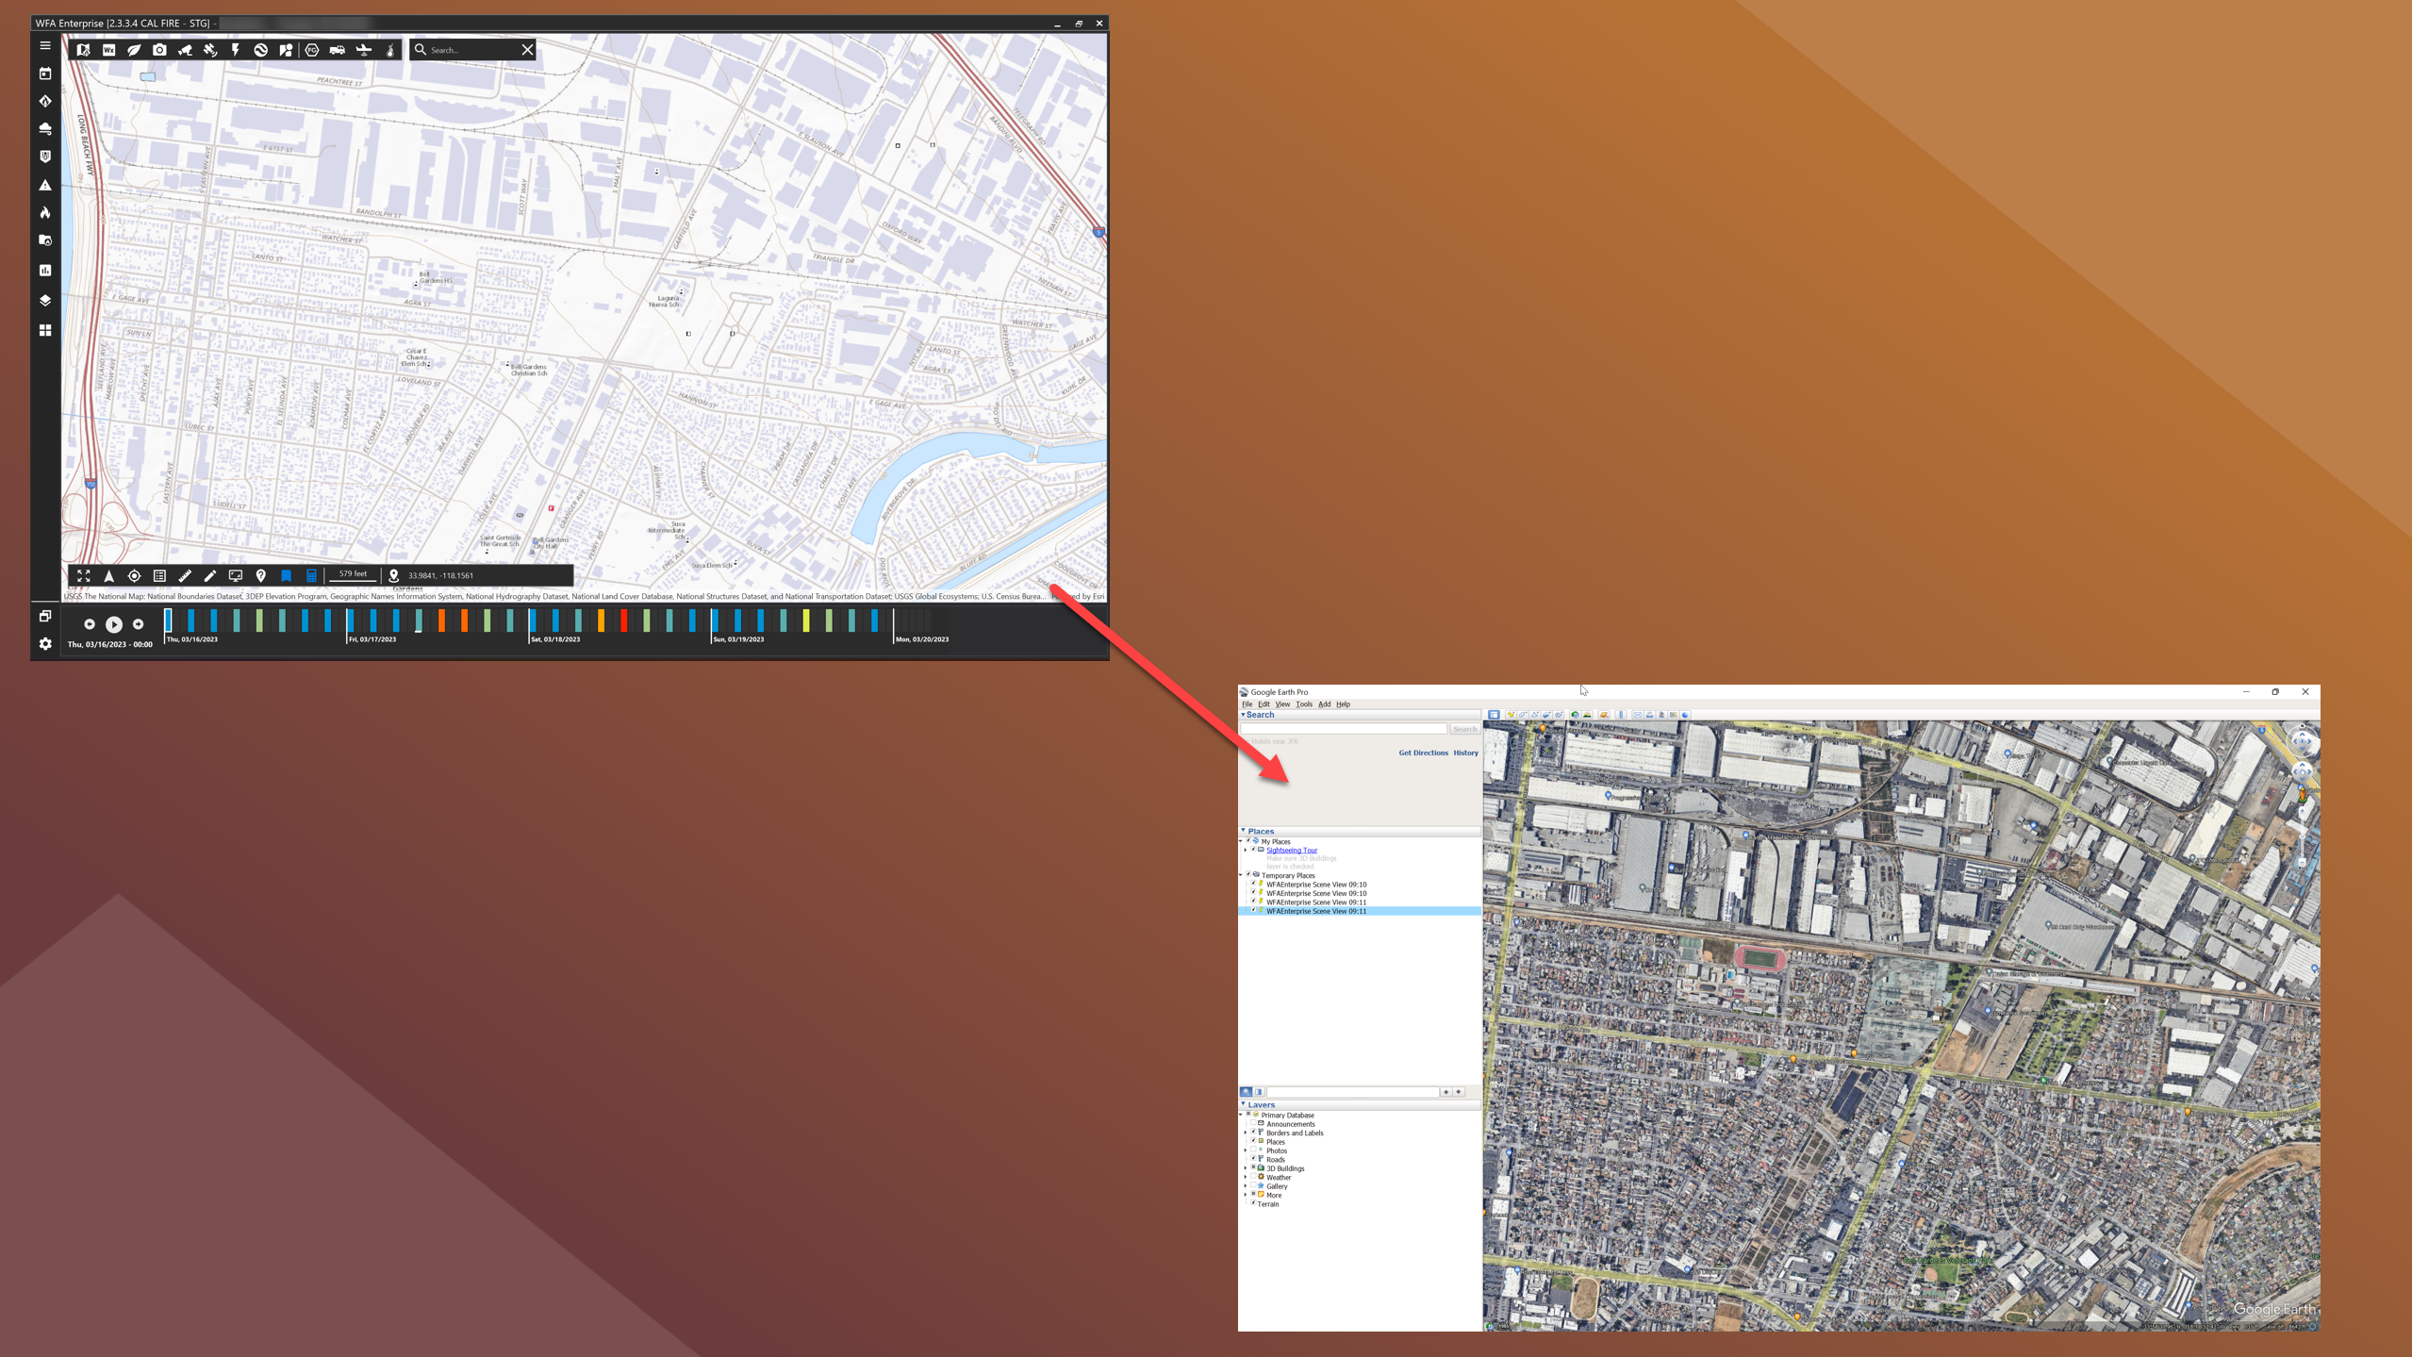
Task: Collapse the Layers panel header
Action: point(1243,1104)
